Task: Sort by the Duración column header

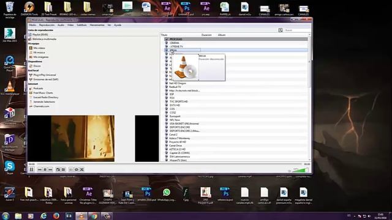Action: [206, 35]
